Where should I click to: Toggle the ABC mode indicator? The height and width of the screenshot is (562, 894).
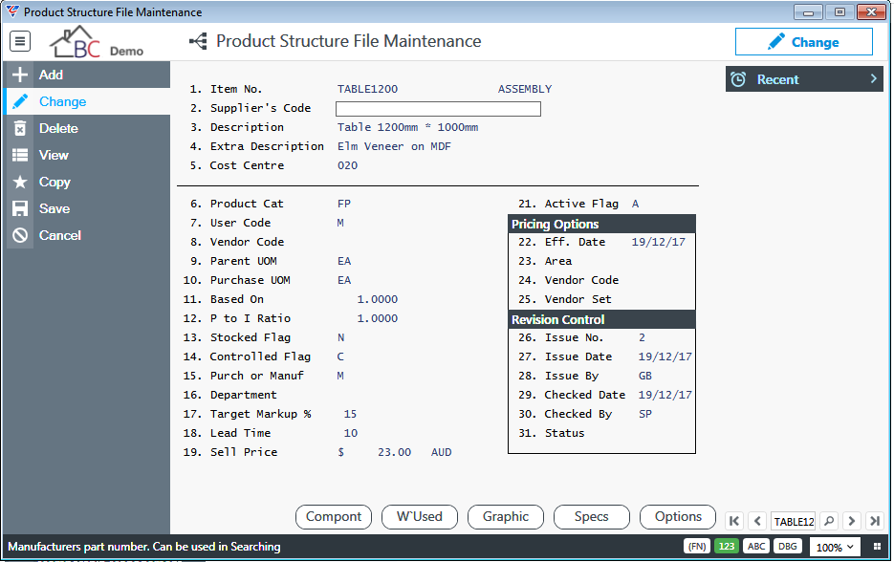pyautogui.click(x=756, y=546)
